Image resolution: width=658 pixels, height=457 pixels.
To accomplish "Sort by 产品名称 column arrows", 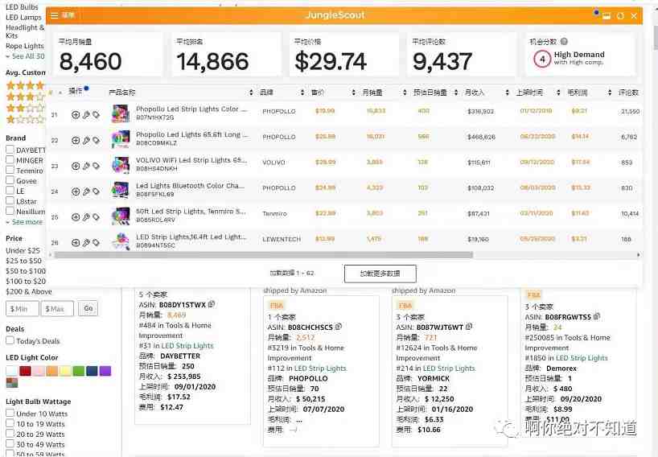I will [251, 93].
